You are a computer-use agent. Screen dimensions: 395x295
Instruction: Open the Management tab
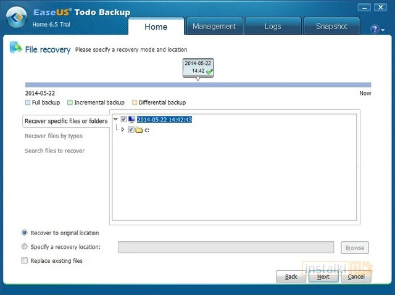[214, 26]
